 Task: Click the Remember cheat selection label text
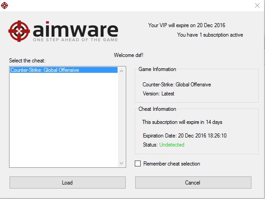[172, 164]
